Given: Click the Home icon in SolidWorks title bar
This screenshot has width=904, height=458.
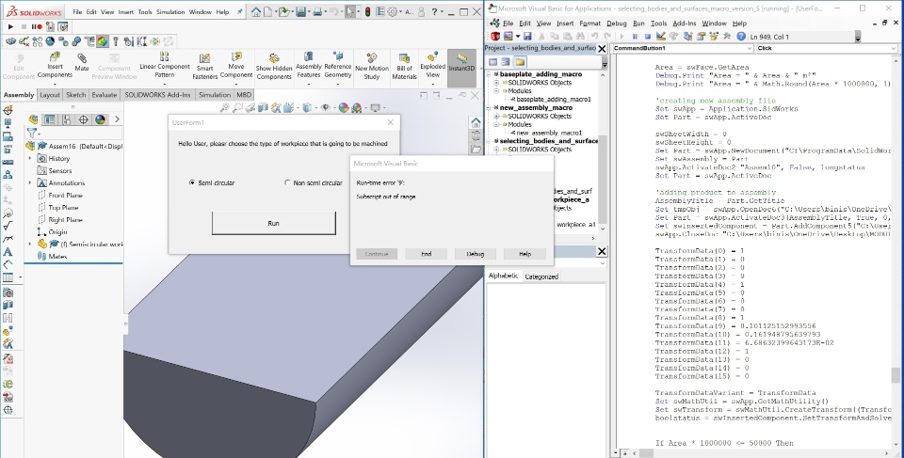Looking at the screenshot, I should pyautogui.click(x=256, y=11).
